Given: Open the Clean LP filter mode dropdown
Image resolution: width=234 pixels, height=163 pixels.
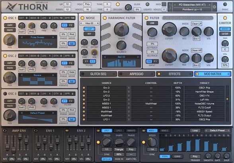Looking at the screenshot, I should pos(197,24).
